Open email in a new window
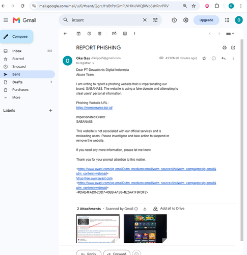The image size is (247, 255). point(233,47)
